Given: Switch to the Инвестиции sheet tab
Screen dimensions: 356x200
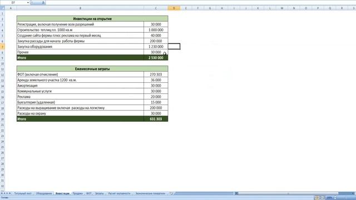Looking at the screenshot, I should click(62, 193).
